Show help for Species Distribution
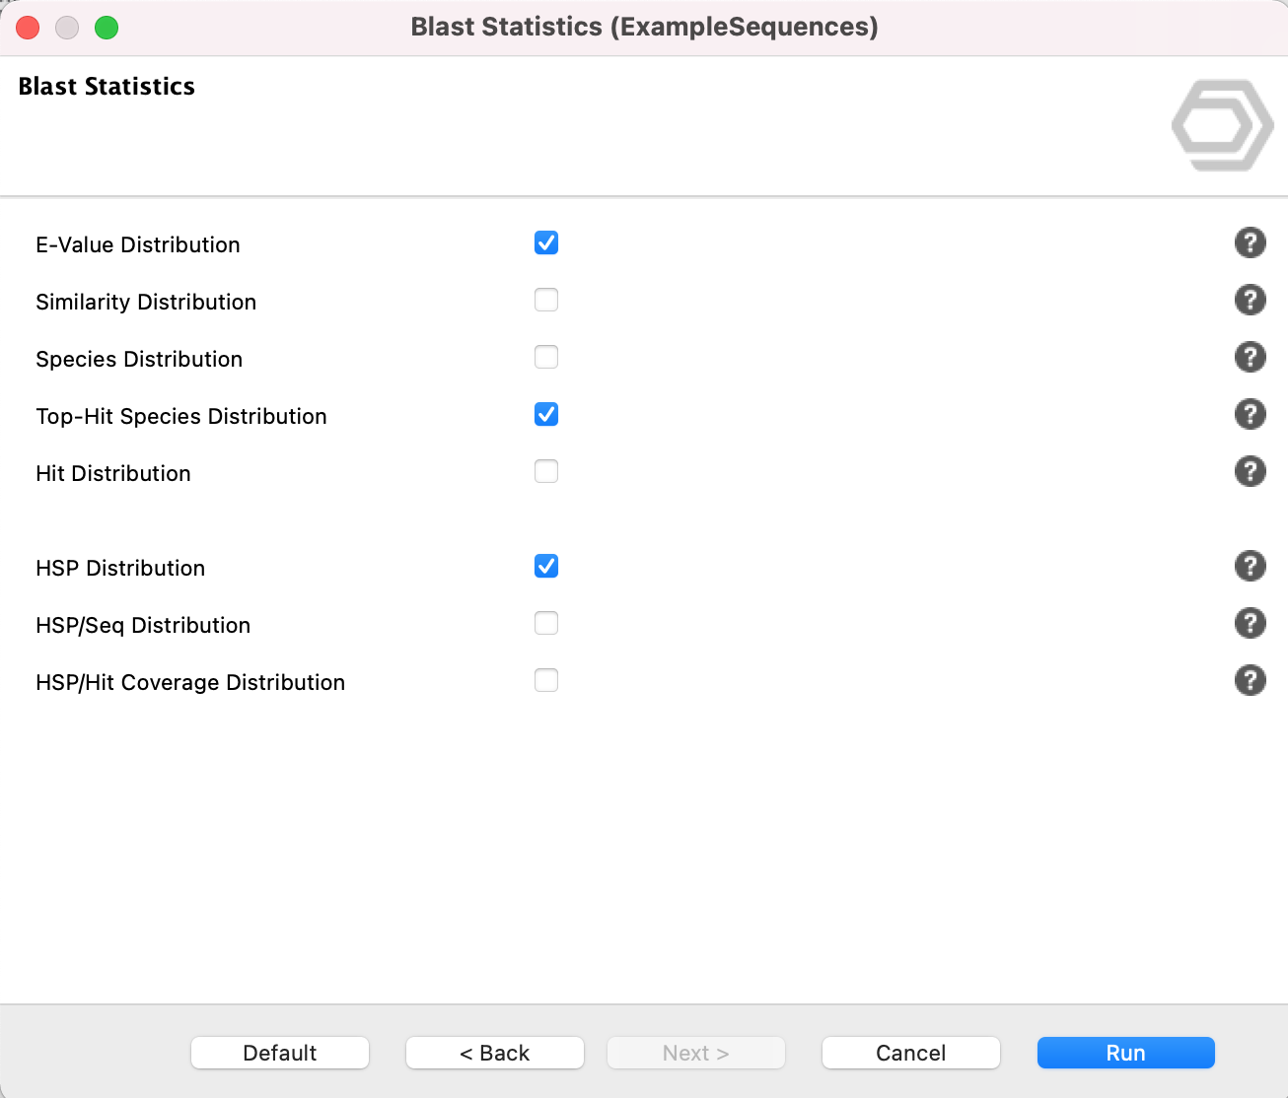 pyautogui.click(x=1250, y=357)
